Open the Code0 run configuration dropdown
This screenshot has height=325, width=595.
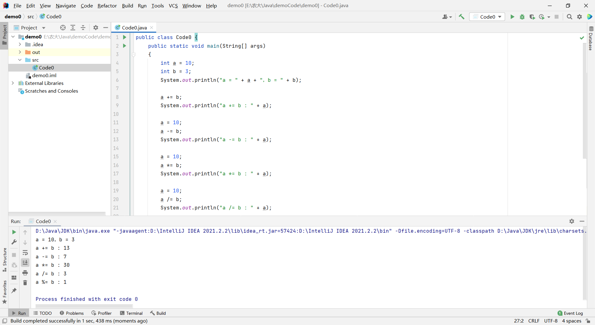(x=487, y=17)
